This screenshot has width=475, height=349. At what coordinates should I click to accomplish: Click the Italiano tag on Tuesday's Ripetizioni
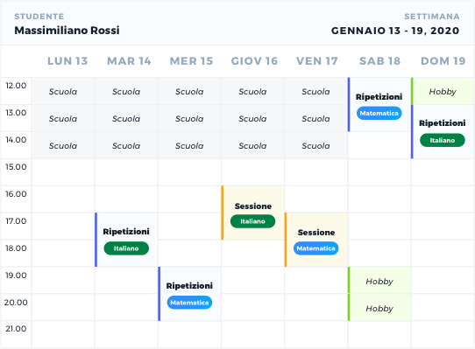[126, 248]
